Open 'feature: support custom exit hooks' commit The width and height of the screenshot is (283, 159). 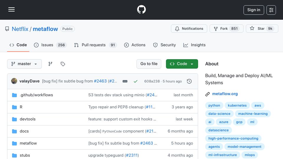(x=122, y=119)
